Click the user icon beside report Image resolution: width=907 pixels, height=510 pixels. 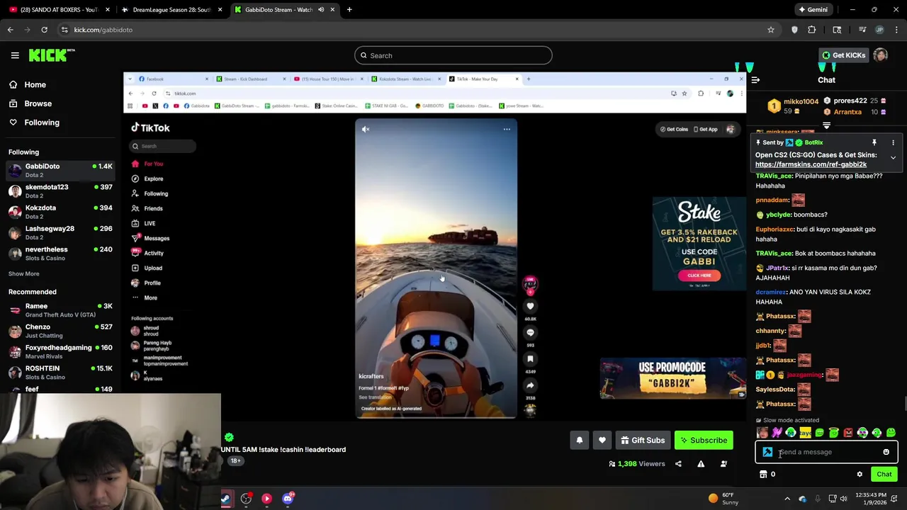723,464
